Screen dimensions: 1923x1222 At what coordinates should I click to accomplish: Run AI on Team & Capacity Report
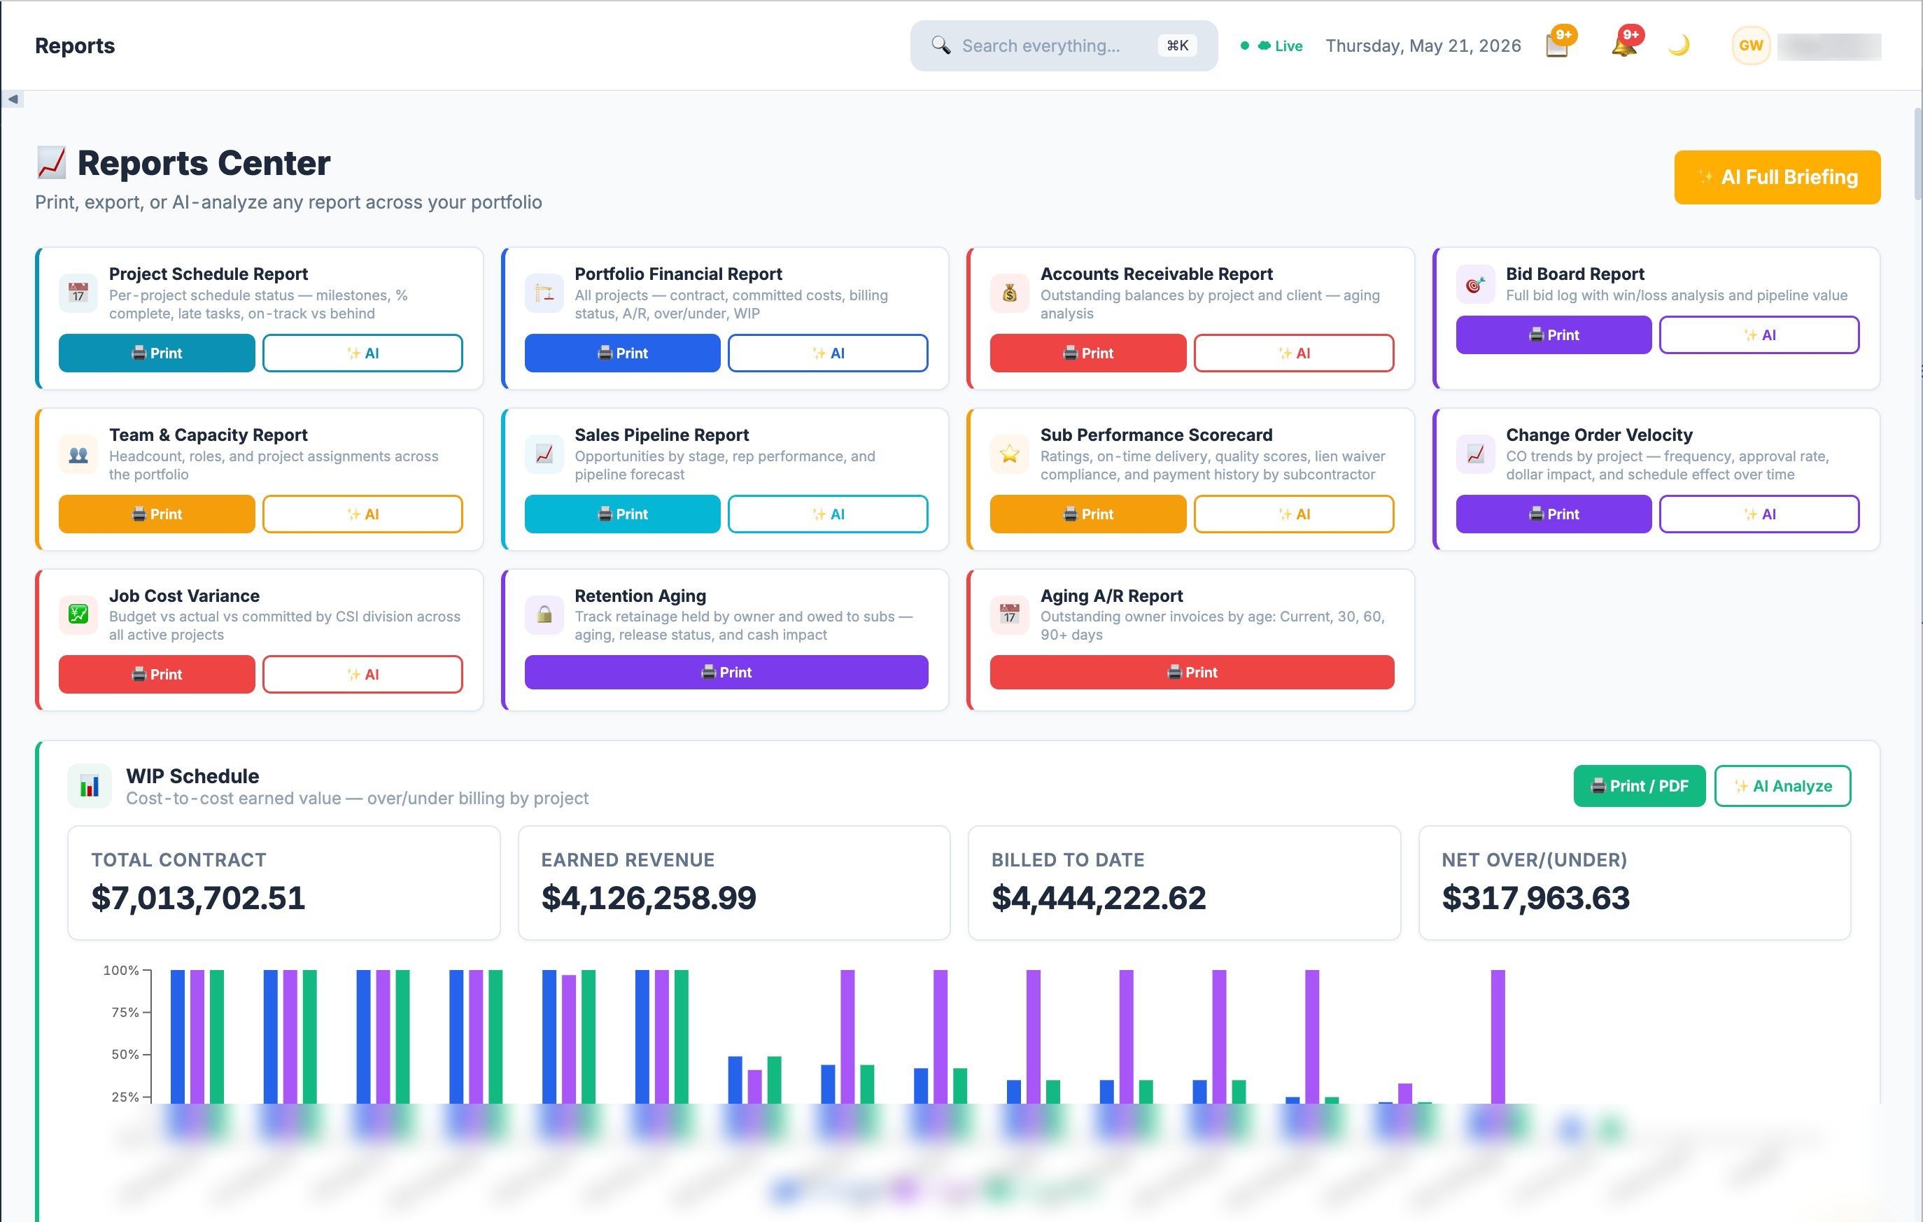pyautogui.click(x=362, y=514)
